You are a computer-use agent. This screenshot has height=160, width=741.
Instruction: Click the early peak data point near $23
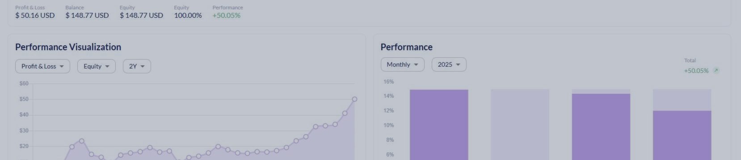pos(81,141)
